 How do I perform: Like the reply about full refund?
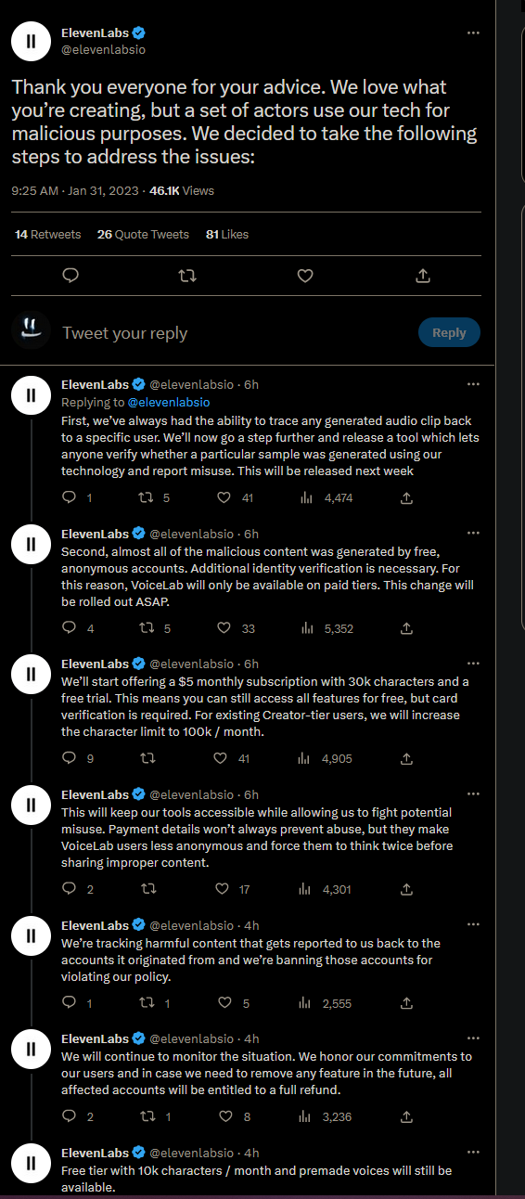pyautogui.click(x=223, y=1116)
